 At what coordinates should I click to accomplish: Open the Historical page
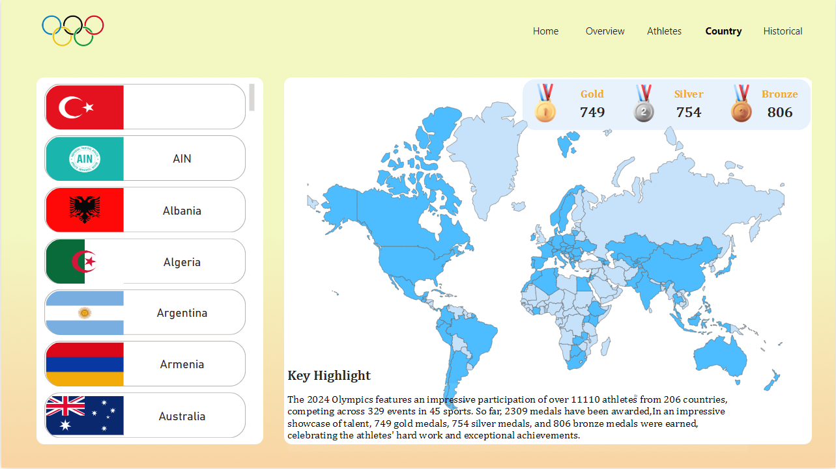(x=783, y=31)
